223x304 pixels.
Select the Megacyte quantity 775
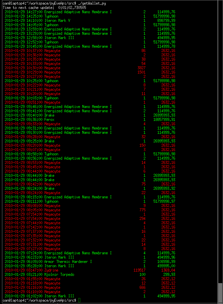coord(142,210)
